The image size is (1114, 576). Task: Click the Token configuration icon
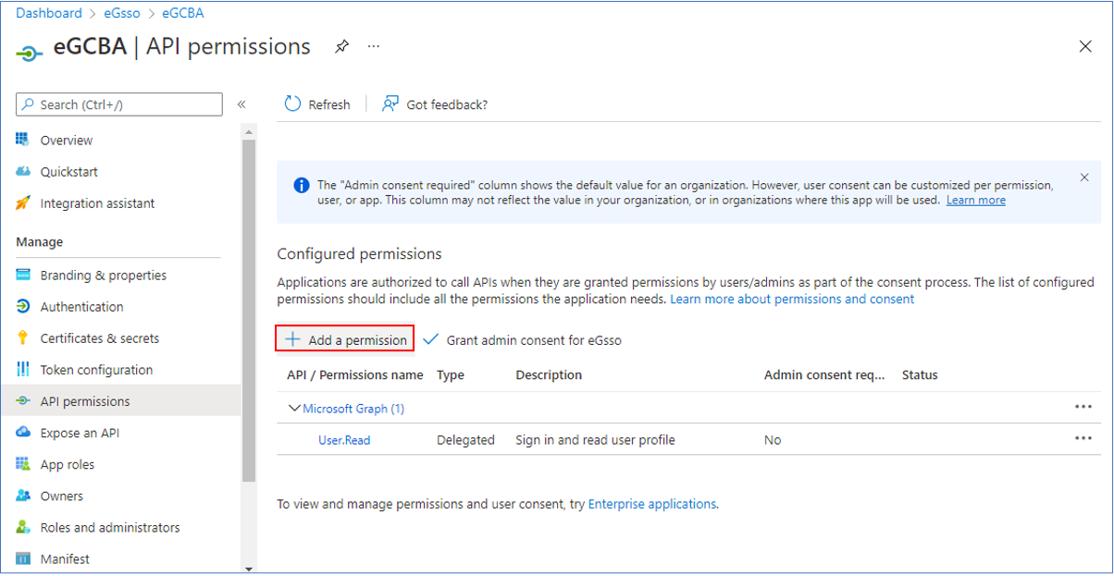(x=23, y=369)
